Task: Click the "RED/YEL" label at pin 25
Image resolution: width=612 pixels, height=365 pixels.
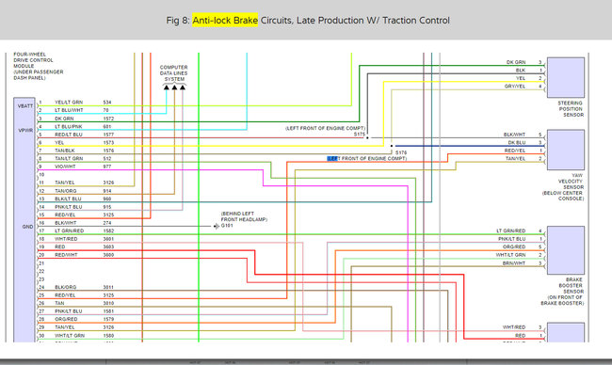Action: point(65,295)
